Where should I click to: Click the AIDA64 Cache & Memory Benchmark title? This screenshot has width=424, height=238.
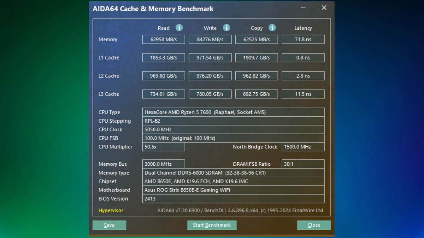pos(153,9)
